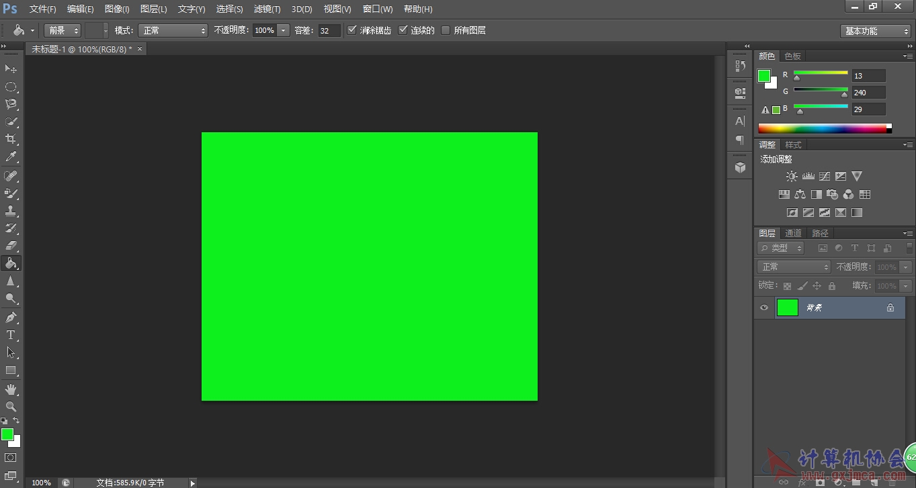Open the 图像(I) menu
Image resolution: width=916 pixels, height=488 pixels.
(x=117, y=9)
